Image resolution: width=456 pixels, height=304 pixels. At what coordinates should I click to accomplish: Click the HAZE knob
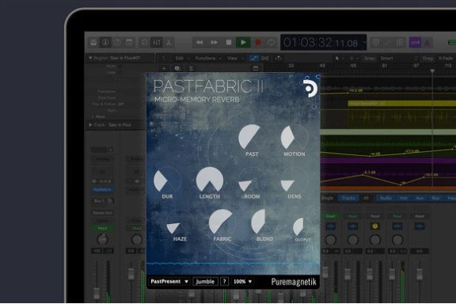coord(180,222)
